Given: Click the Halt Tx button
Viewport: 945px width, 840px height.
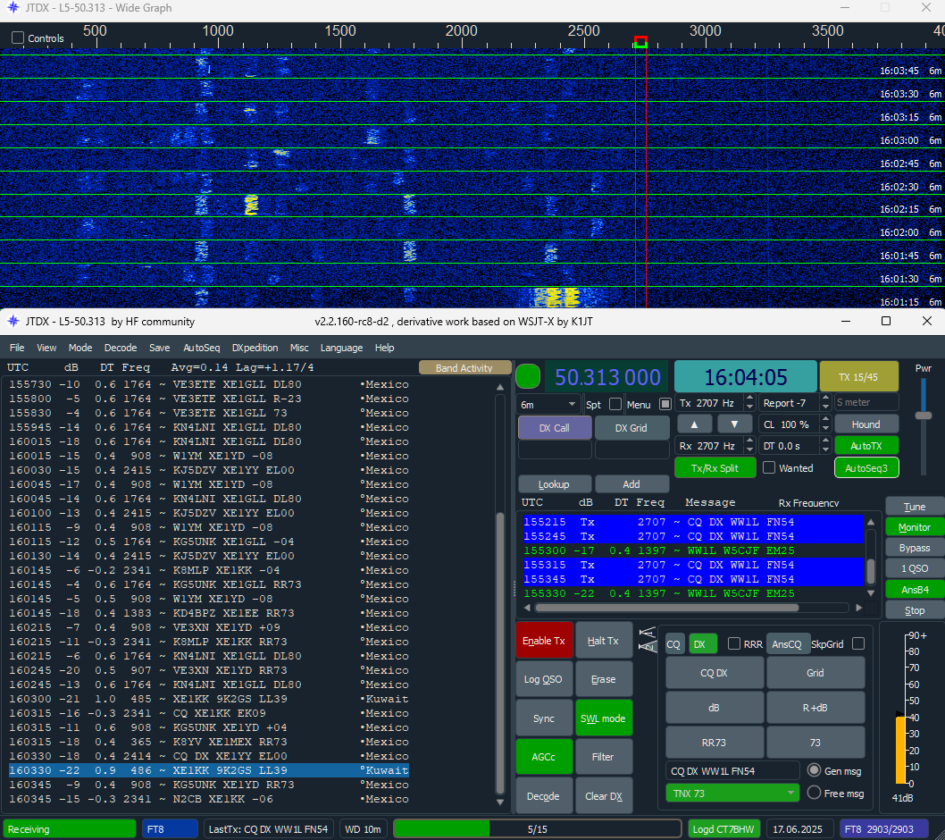Looking at the screenshot, I should pos(603,641).
